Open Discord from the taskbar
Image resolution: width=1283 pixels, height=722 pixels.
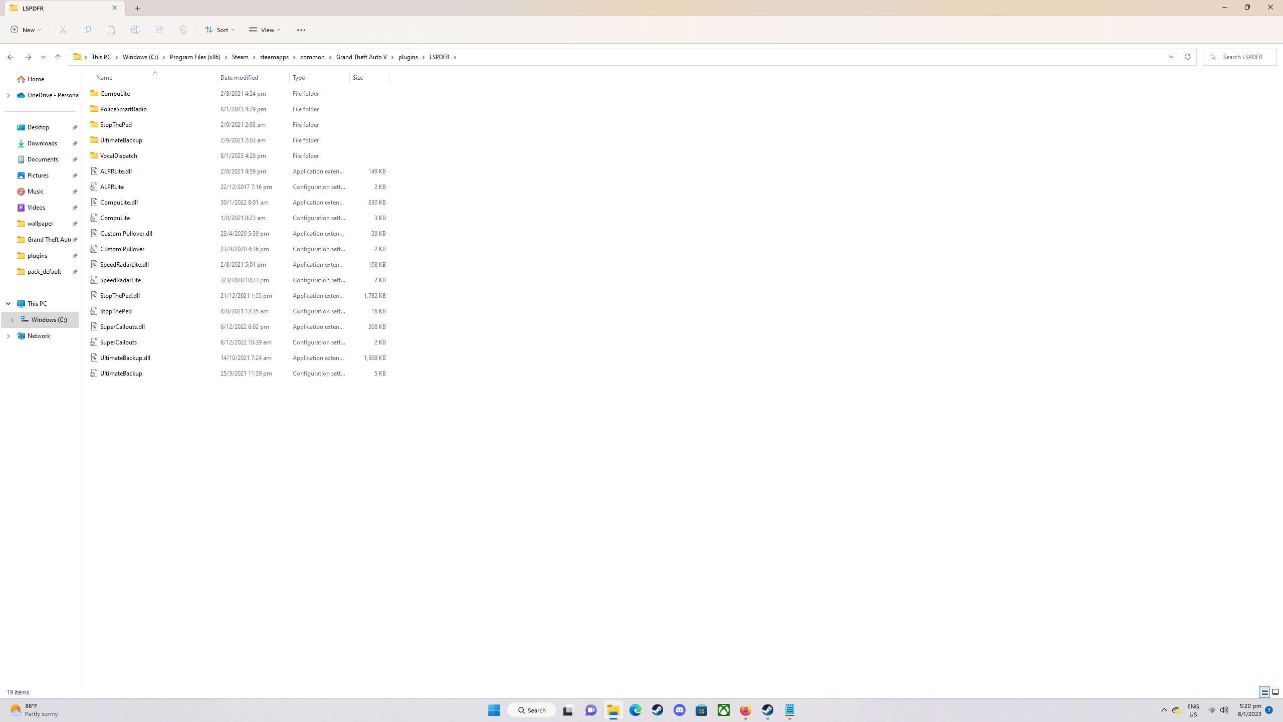click(x=680, y=710)
